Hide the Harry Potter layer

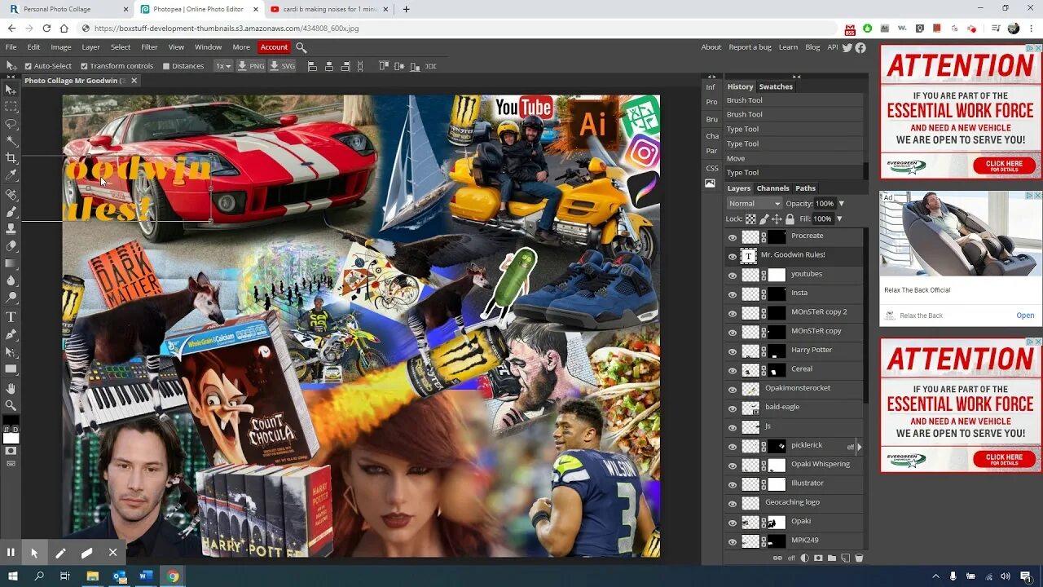point(732,351)
